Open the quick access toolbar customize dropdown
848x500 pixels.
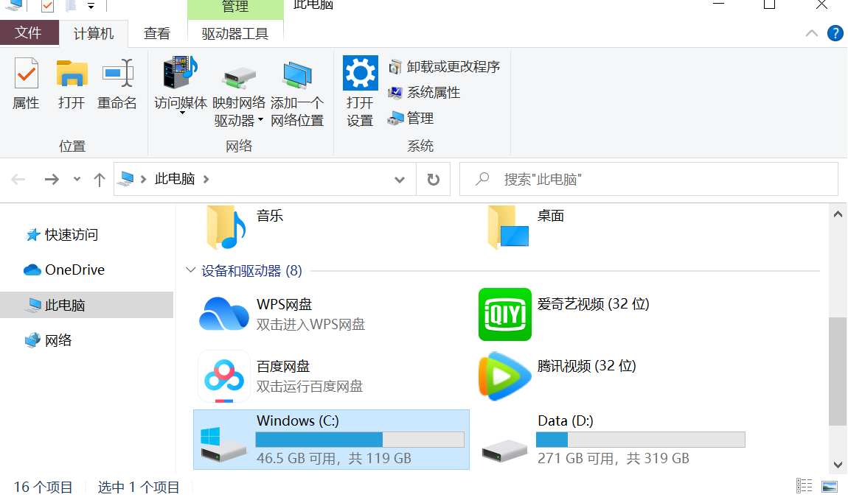tap(91, 6)
